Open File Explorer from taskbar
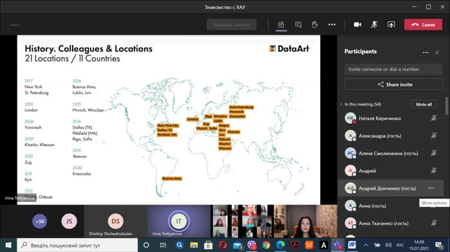 [x=194, y=245]
